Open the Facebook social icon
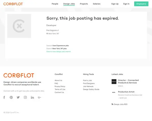Viewport: 152px width, 121px height. click(4, 97)
